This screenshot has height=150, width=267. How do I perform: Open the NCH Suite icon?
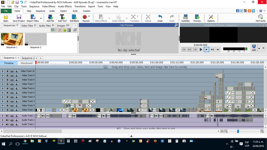click(x=260, y=18)
